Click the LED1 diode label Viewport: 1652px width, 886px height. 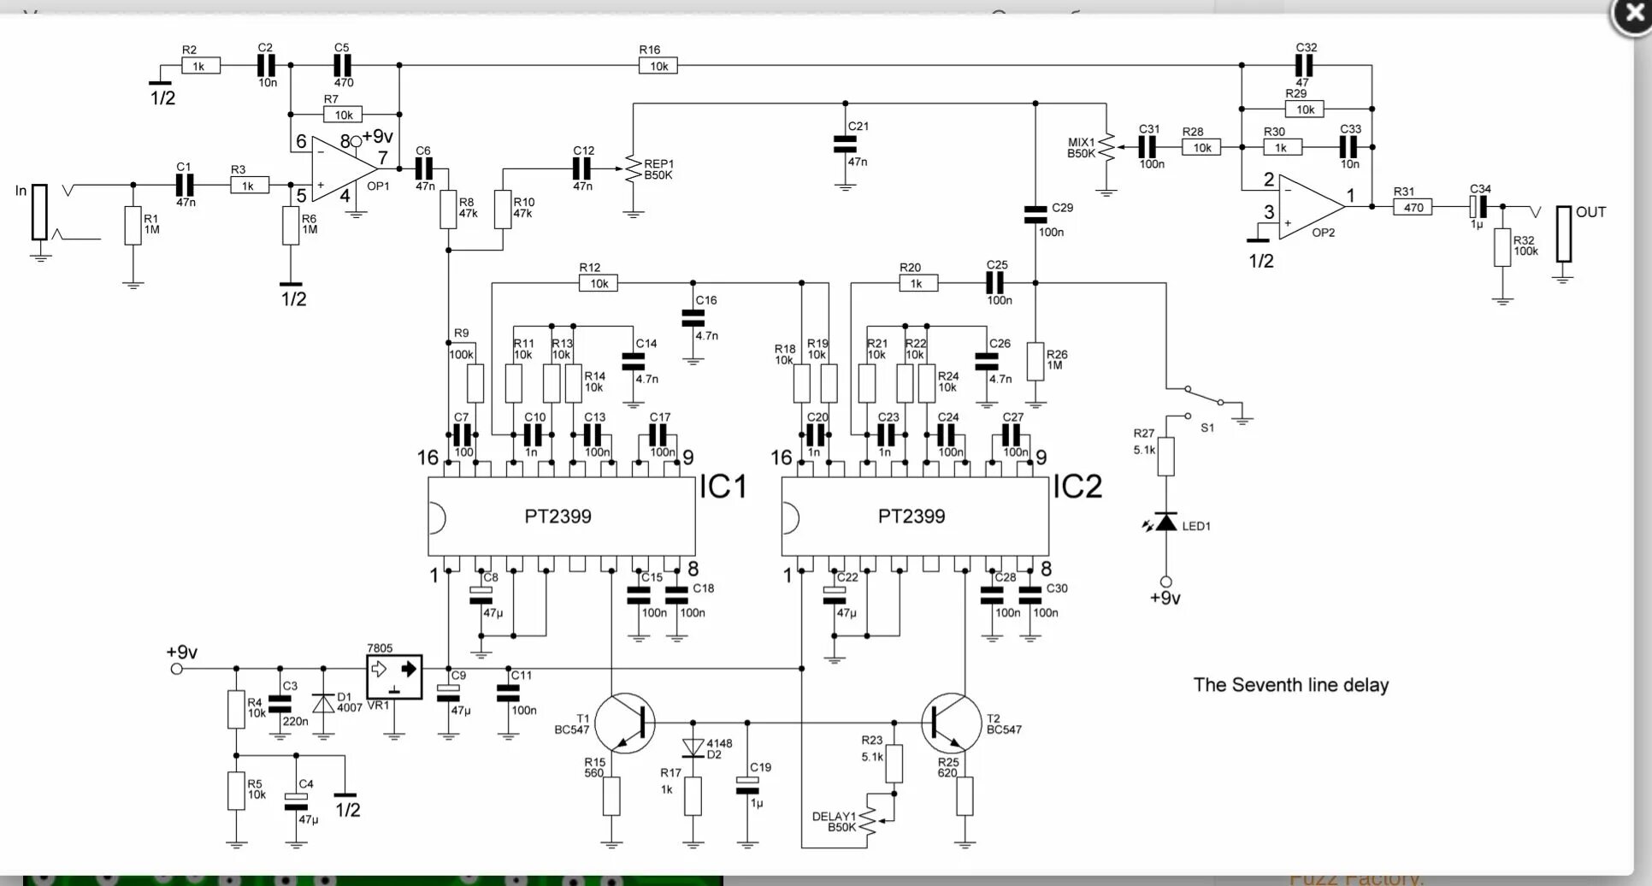coord(1196,526)
